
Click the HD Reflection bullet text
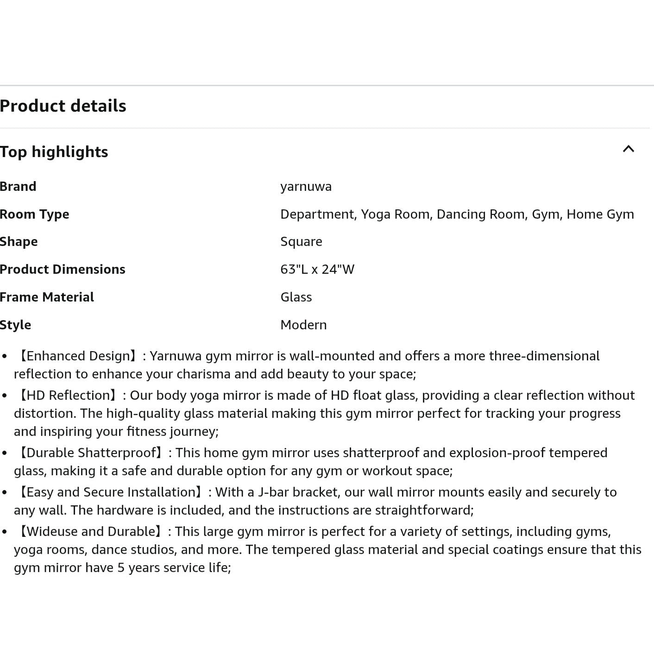point(324,413)
